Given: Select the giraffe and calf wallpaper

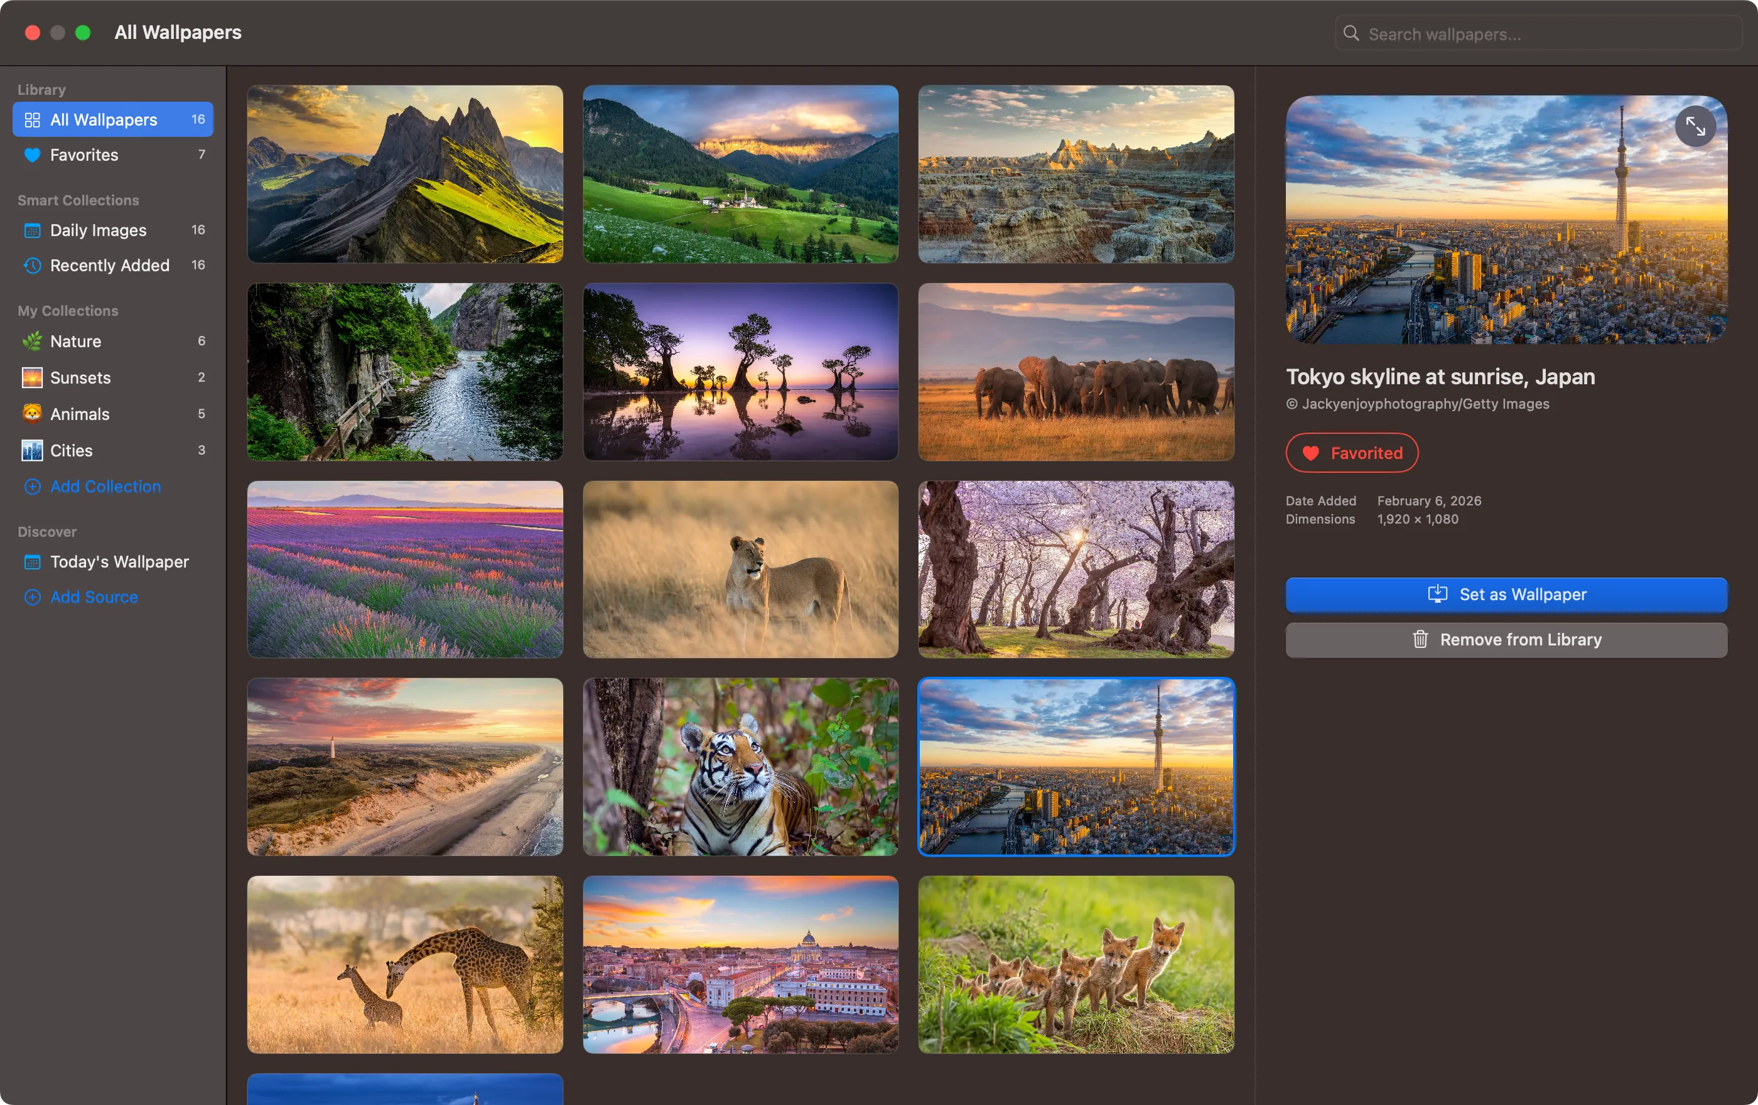Looking at the screenshot, I should pyautogui.click(x=405, y=965).
